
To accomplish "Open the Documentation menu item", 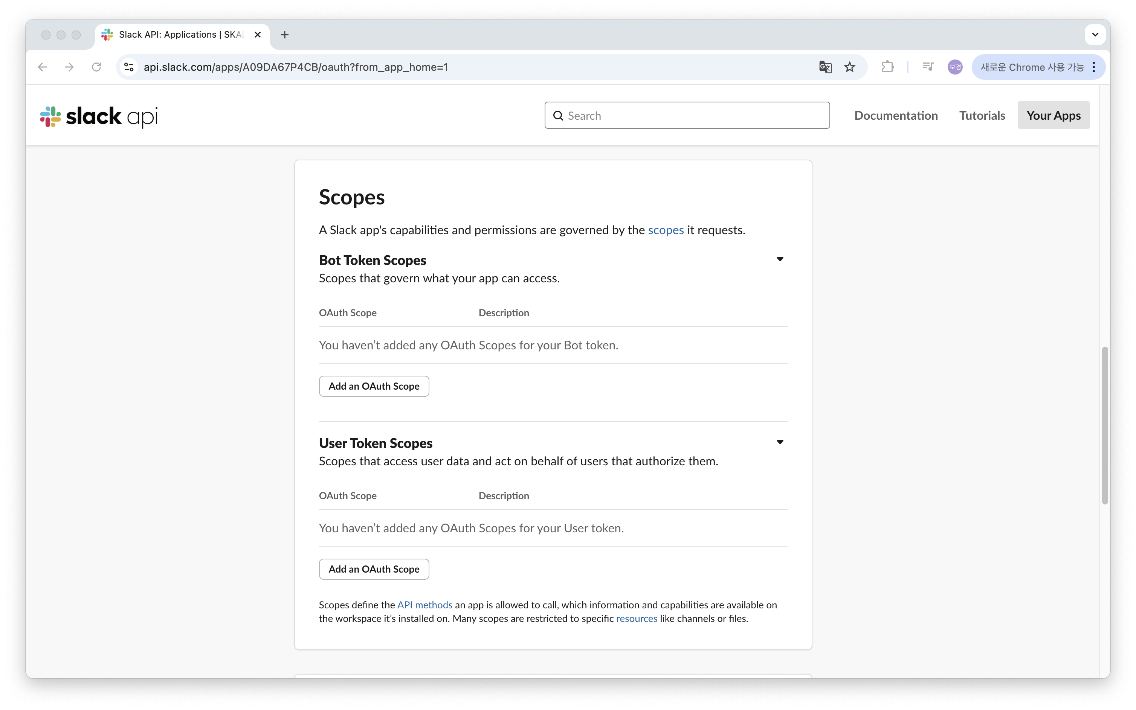I will coord(895,116).
